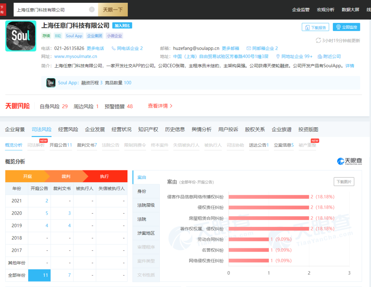Clear the search box with the X icon
Screen dimensions: 371x287
tap(92, 10)
